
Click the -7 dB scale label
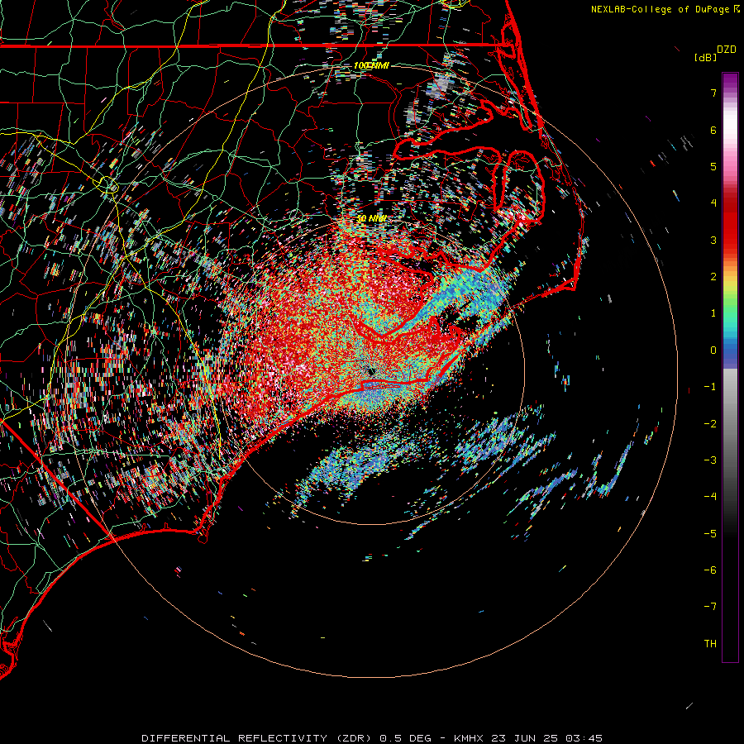pyautogui.click(x=710, y=607)
